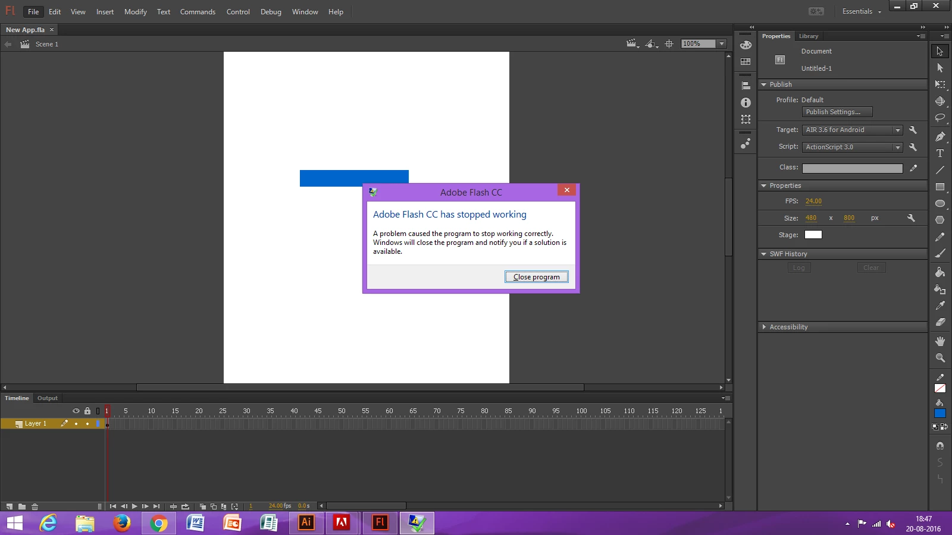Viewport: 952px width, 535px height.
Task: Click the Center Stage icon
Action: (x=669, y=43)
